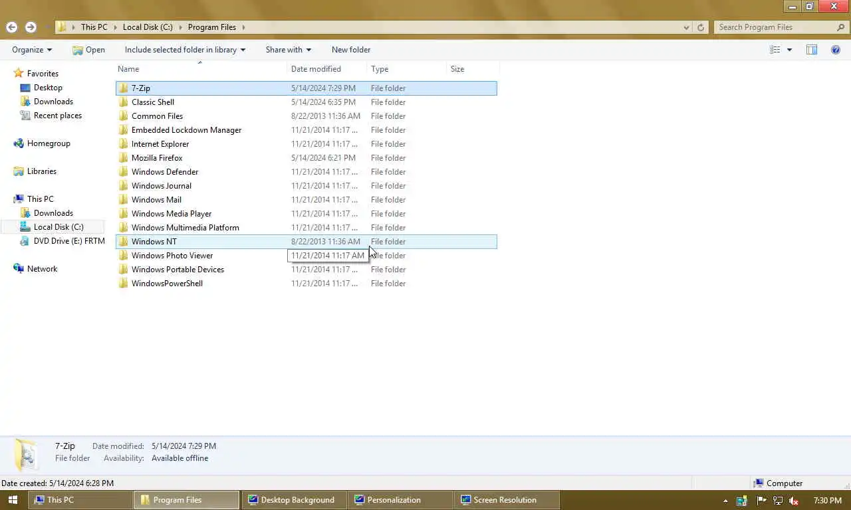Click the muted volume tray icon
This screenshot has width=851, height=510.
coord(793,501)
